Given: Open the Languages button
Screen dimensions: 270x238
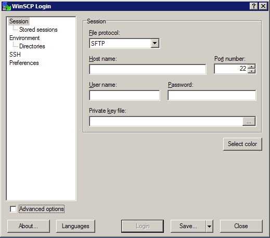Looking at the screenshot, I should 75,226.
